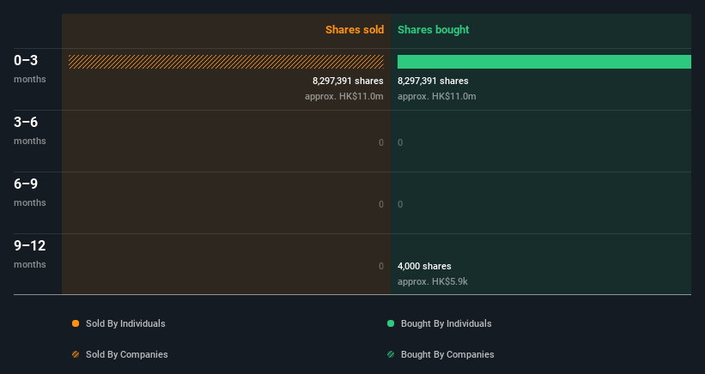Click the 0 bought value for 3–6 months
The height and width of the screenshot is (374, 705).
pos(400,142)
